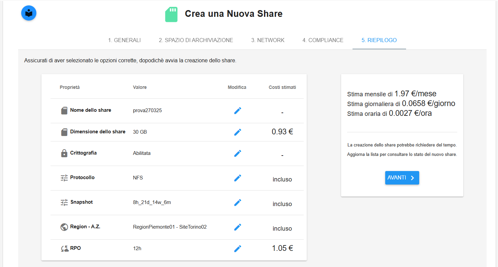
Task: Edit the Protocollo setting
Action: coord(238,178)
